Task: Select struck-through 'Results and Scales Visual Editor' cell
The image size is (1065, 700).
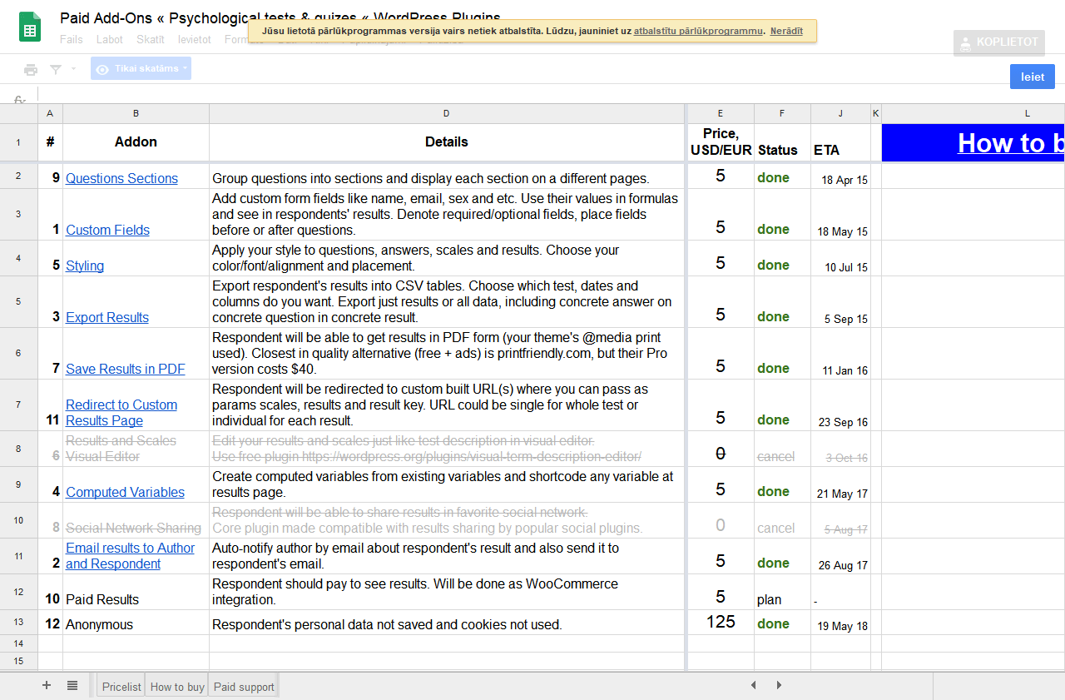Action: coord(136,449)
